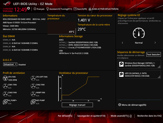The image size is (163, 123).
Task: Toggle AURA ACTIVÉ/DÉSACTIVÉ (F4)
Action: click(103, 9)
